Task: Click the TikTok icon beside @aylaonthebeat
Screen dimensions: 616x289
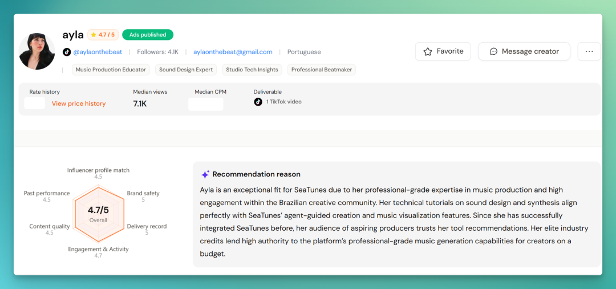Action: (x=67, y=52)
